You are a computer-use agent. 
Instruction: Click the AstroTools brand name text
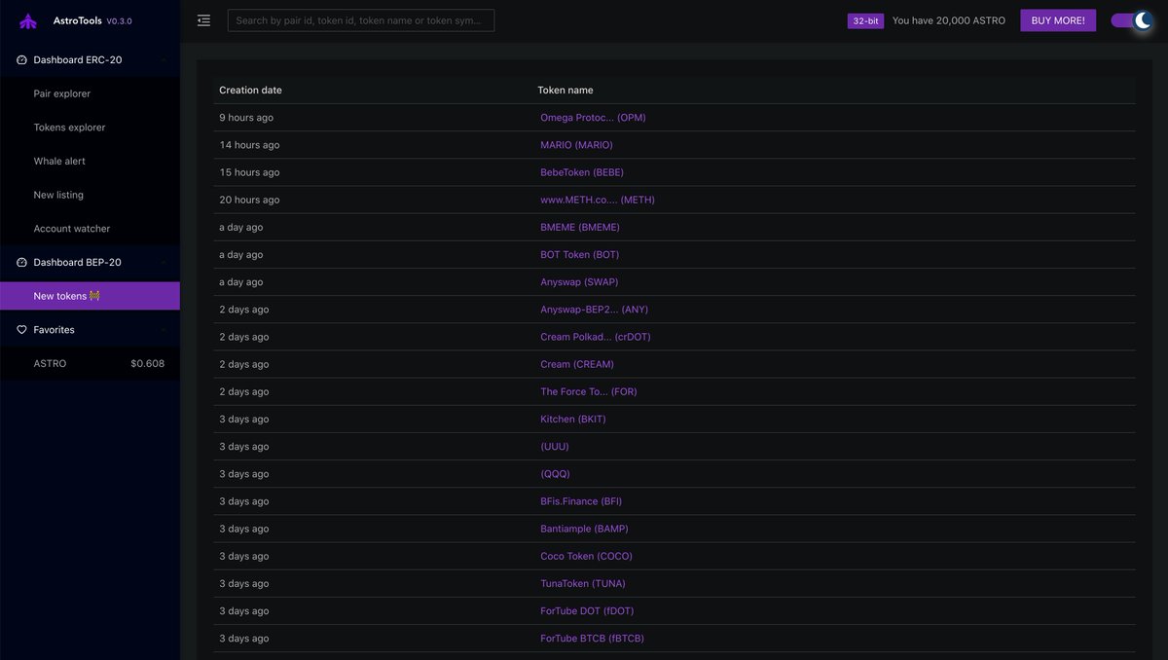pyautogui.click(x=77, y=20)
